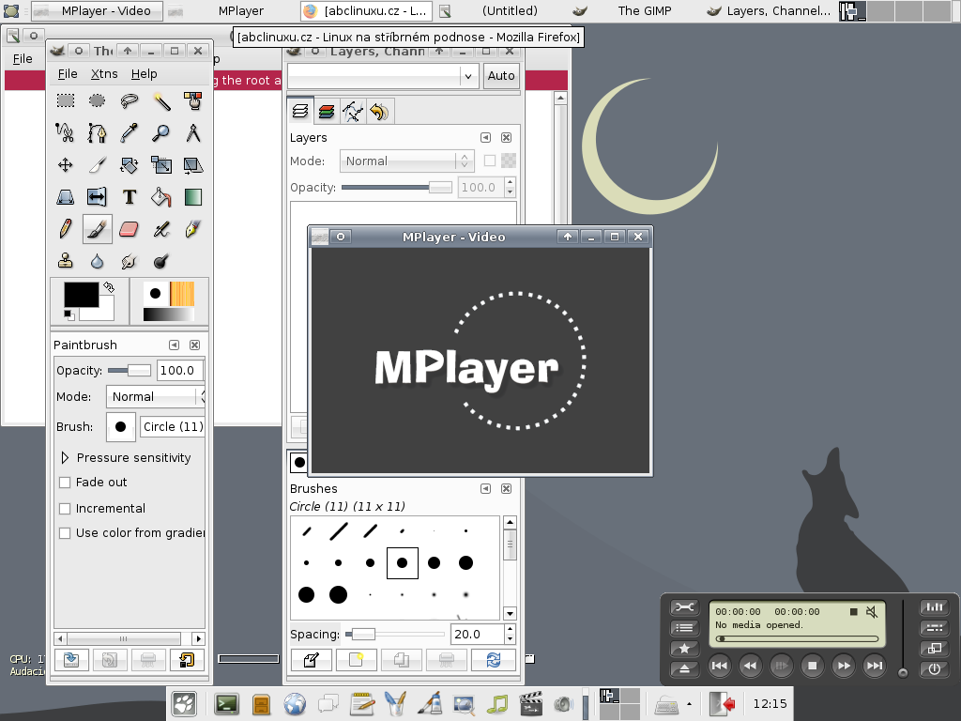Select the Flip tool
This screenshot has width=961, height=721.
tap(97, 197)
